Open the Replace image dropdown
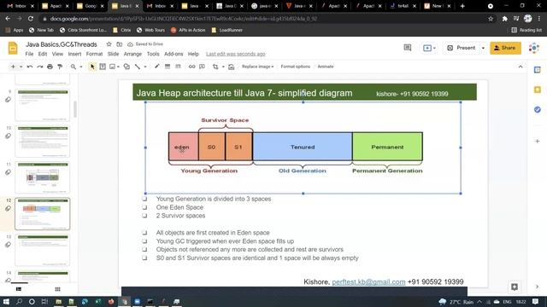Screen dimensions: 547x307 (257, 67)
